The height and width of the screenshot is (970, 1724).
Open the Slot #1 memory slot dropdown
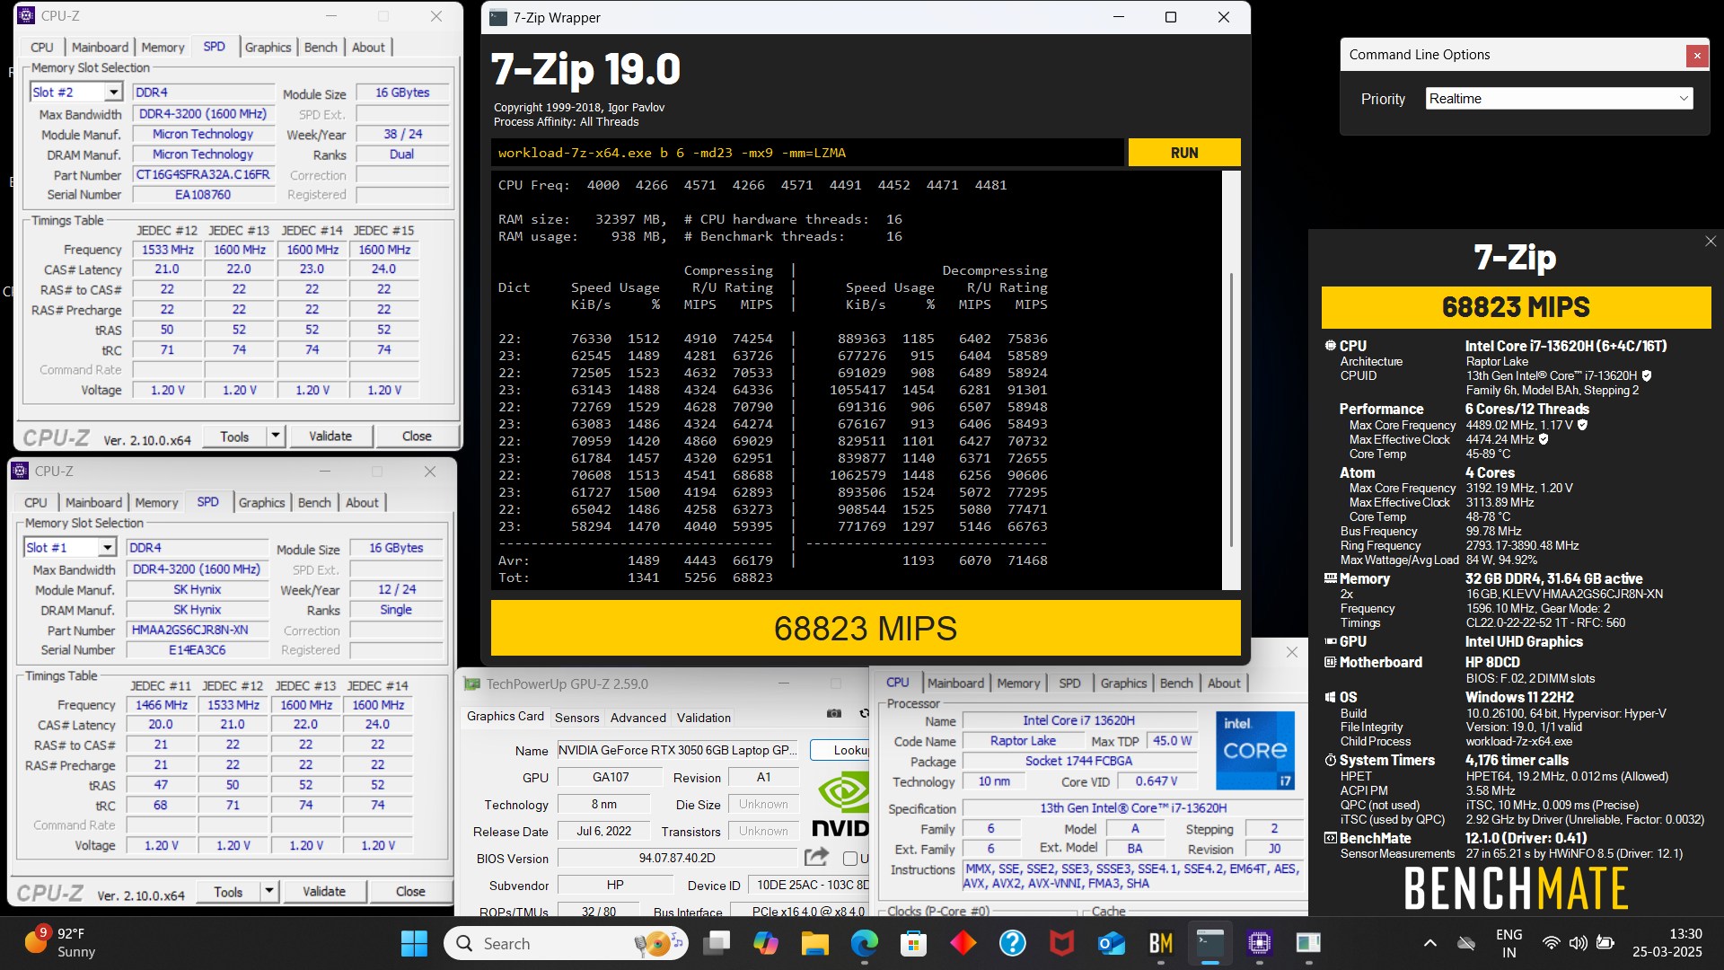coord(106,547)
